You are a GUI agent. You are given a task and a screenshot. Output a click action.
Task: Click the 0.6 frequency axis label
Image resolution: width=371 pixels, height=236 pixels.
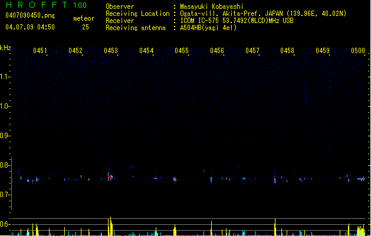(4, 224)
